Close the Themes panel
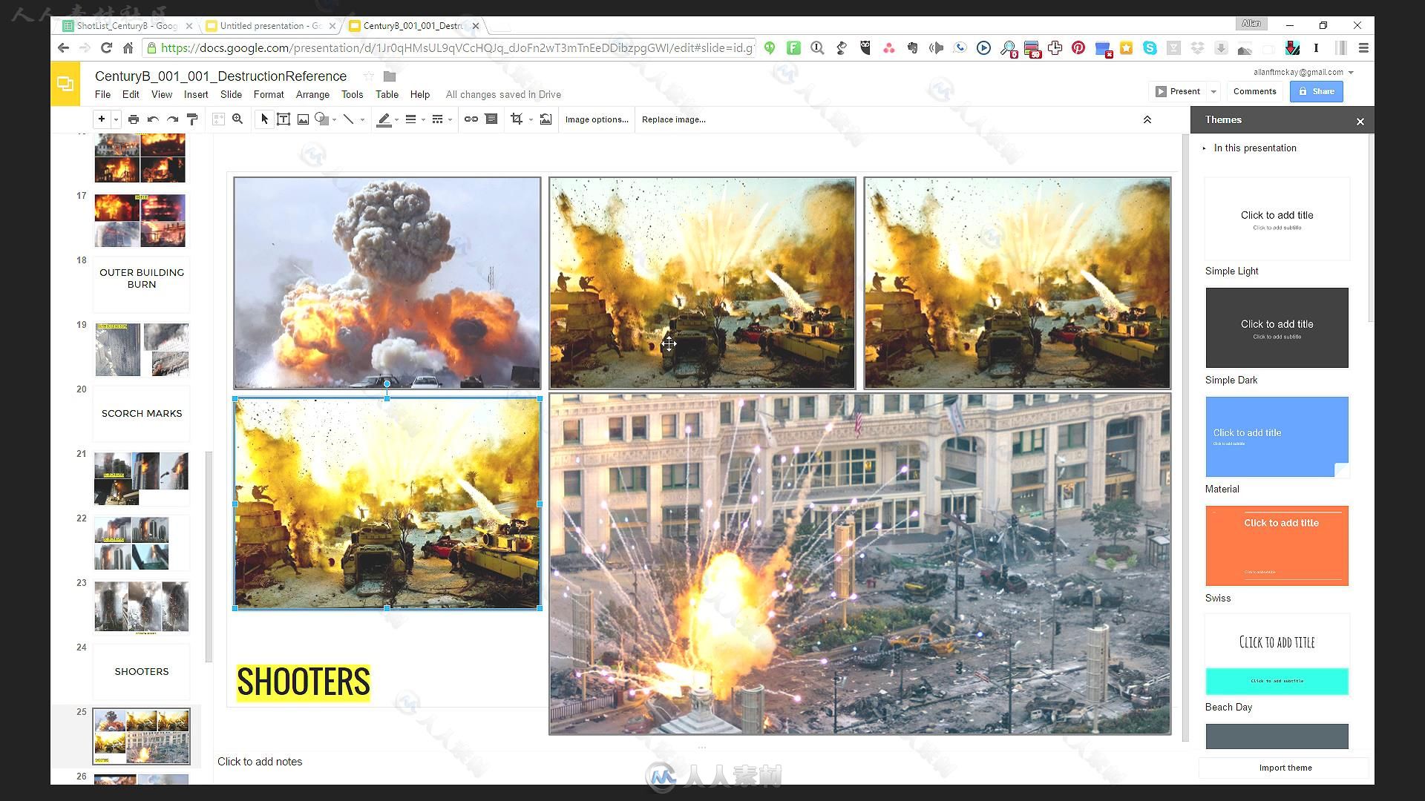The width and height of the screenshot is (1425, 801). [x=1360, y=122]
